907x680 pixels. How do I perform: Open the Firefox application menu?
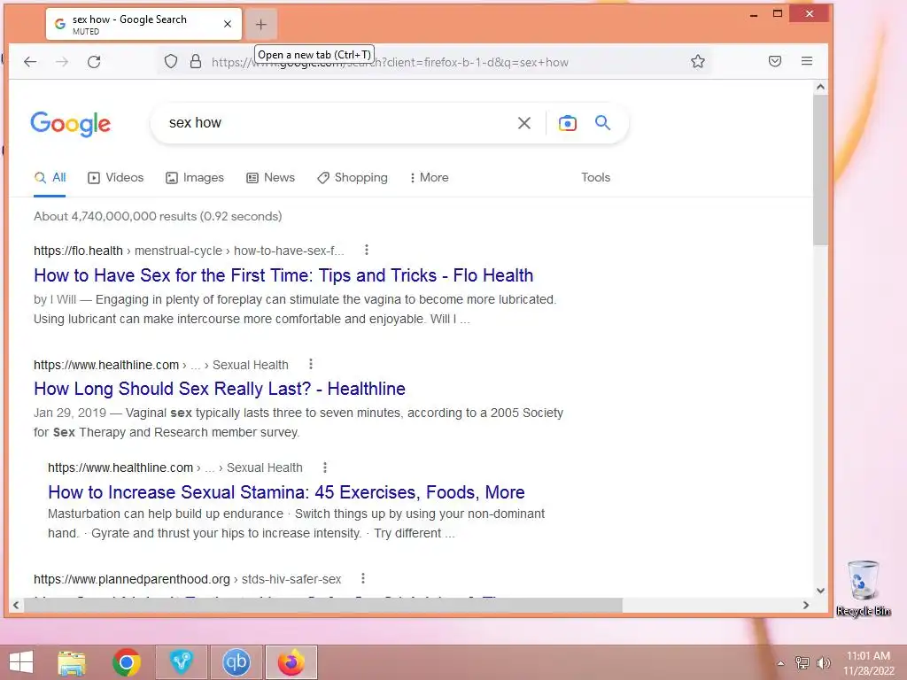[x=807, y=61]
